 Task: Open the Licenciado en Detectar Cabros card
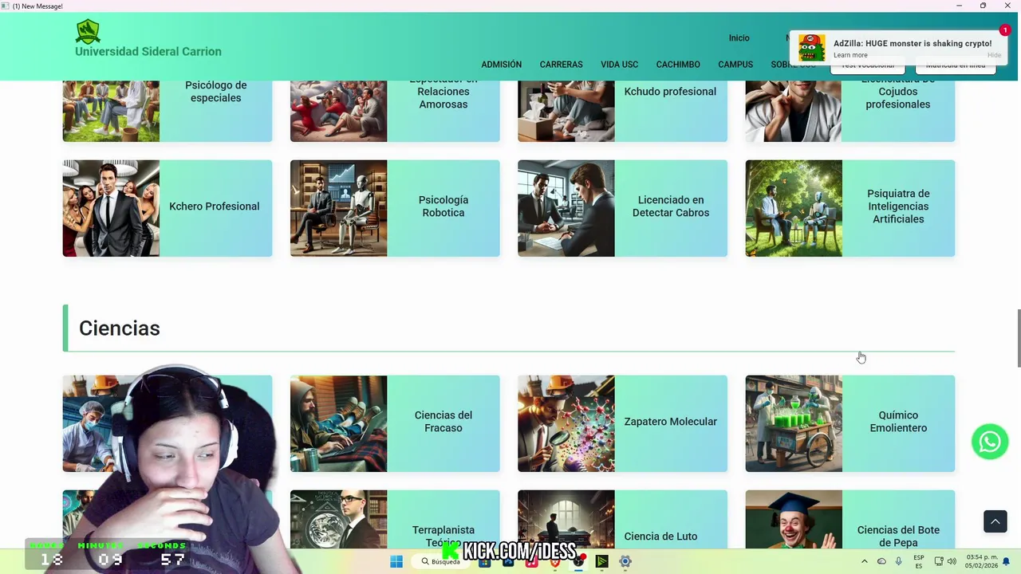click(x=622, y=208)
